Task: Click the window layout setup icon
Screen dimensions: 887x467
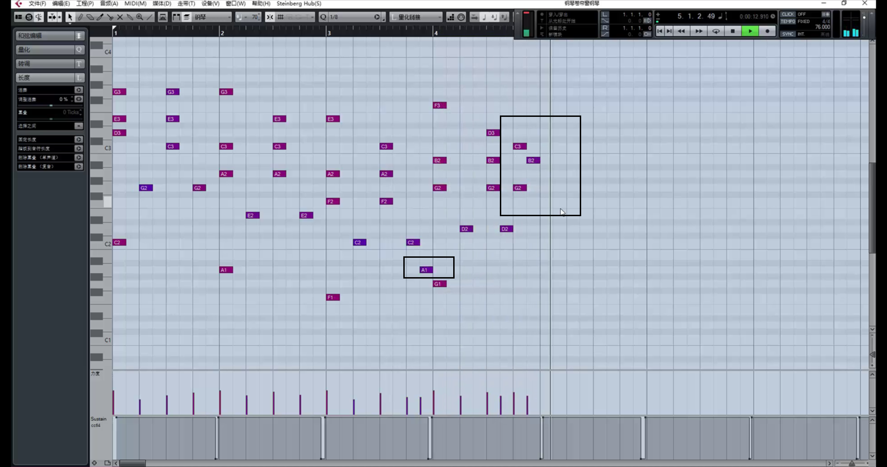Action: coord(18,17)
